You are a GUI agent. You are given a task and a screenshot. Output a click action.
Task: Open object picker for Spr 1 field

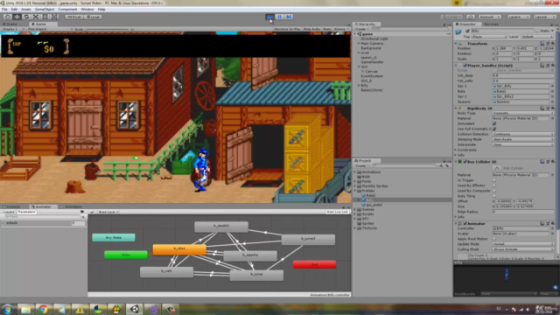coord(552,86)
